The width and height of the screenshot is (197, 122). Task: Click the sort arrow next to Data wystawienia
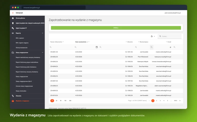(x=87, y=42)
